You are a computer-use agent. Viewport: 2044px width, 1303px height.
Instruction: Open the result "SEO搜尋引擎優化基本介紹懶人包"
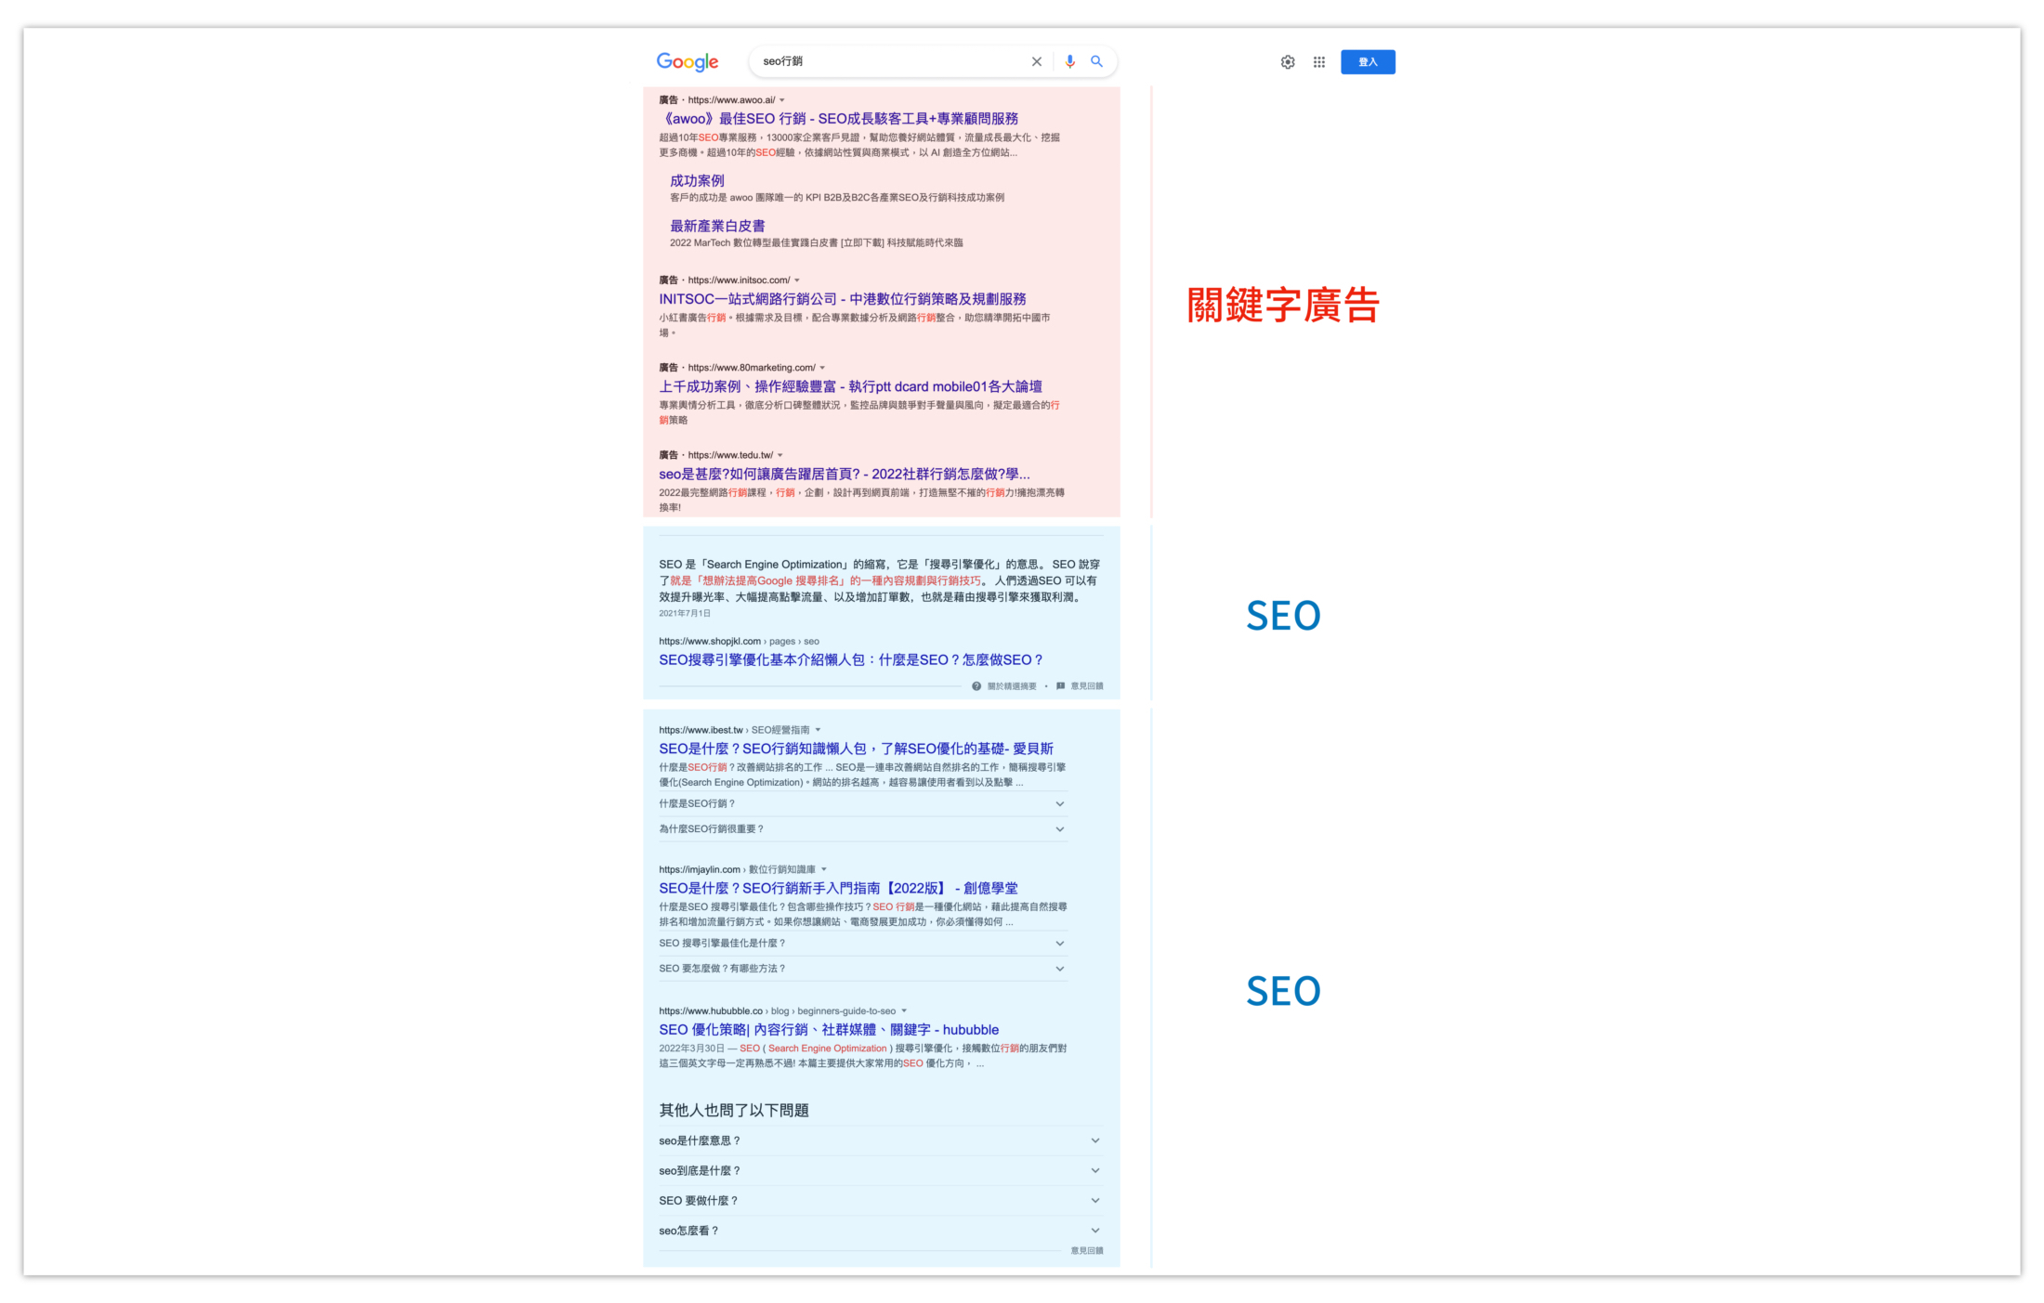point(850,659)
